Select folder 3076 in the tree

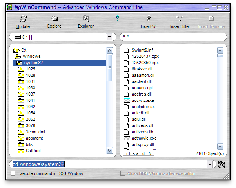tap(31, 125)
